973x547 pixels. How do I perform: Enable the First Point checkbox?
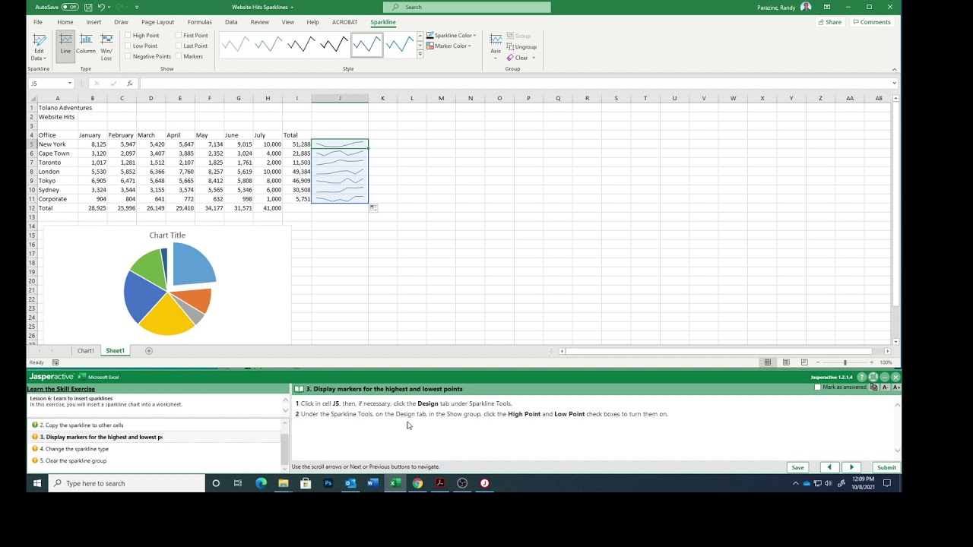click(x=179, y=36)
